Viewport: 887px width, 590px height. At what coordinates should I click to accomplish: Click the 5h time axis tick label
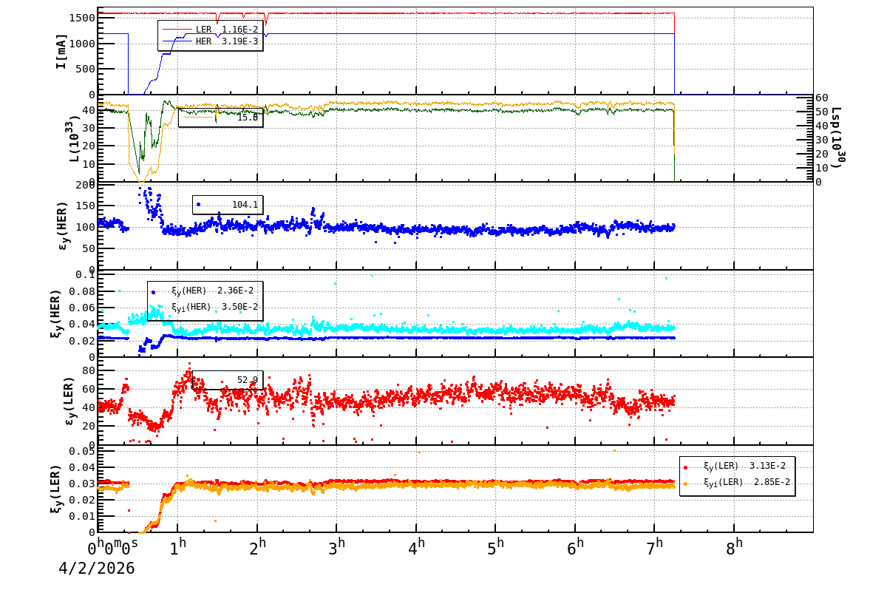(x=495, y=548)
